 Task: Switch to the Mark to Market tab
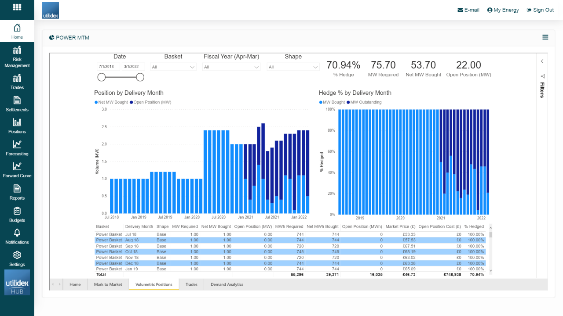tap(108, 284)
